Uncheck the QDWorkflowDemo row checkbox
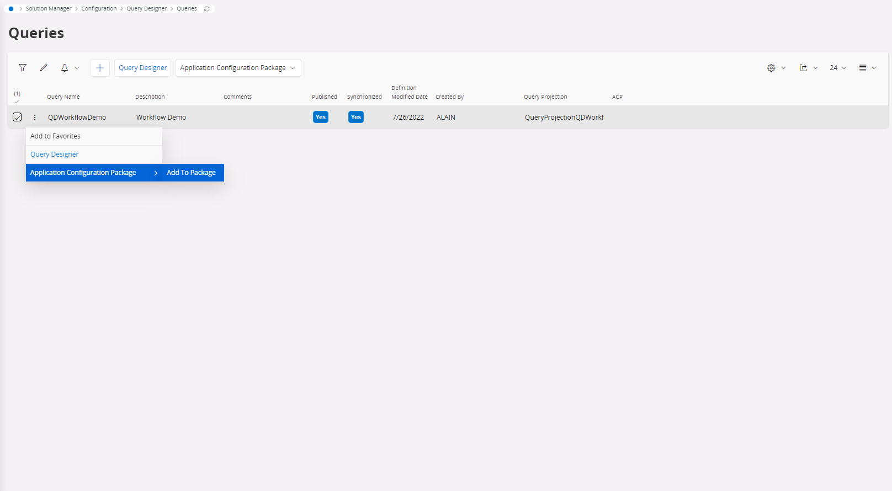The image size is (892, 491). tap(17, 117)
